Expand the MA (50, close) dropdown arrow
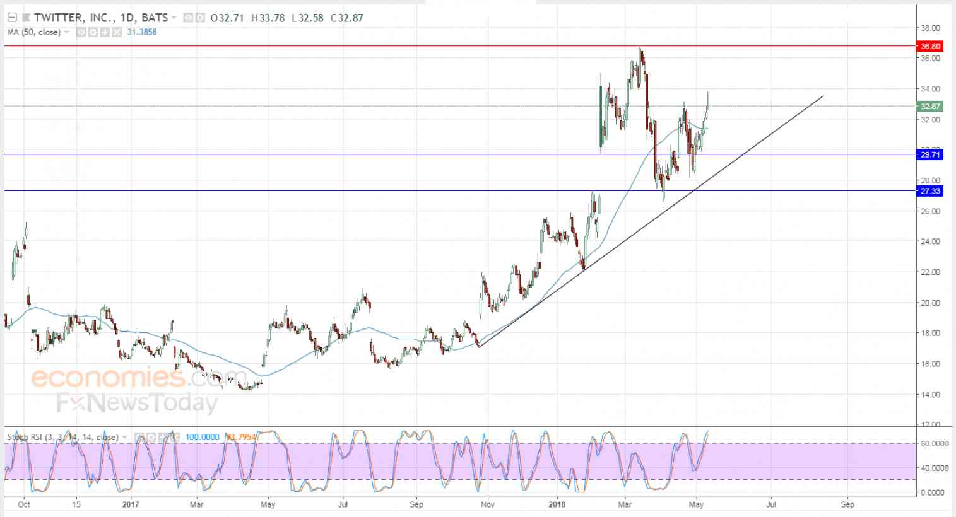The height and width of the screenshot is (517, 956). point(66,32)
